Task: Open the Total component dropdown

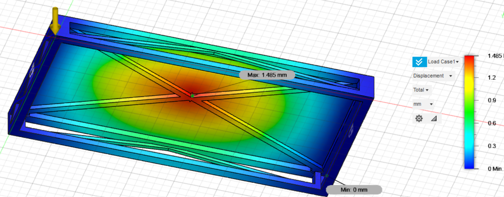Action: [x=421, y=90]
